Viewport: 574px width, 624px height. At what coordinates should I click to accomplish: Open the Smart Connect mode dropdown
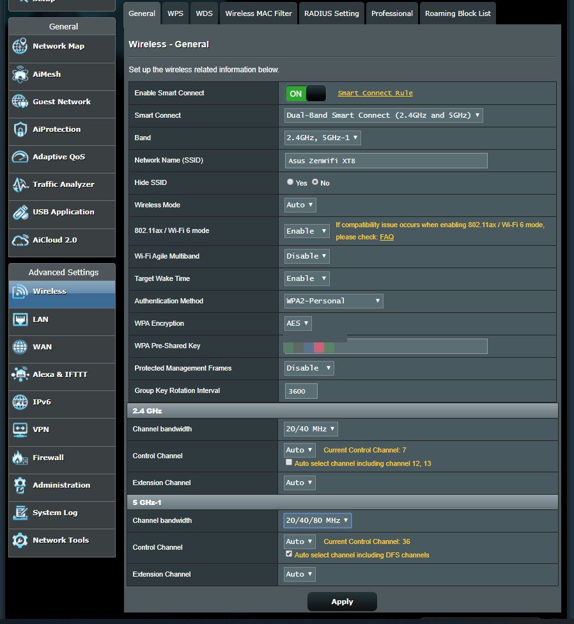(x=384, y=115)
